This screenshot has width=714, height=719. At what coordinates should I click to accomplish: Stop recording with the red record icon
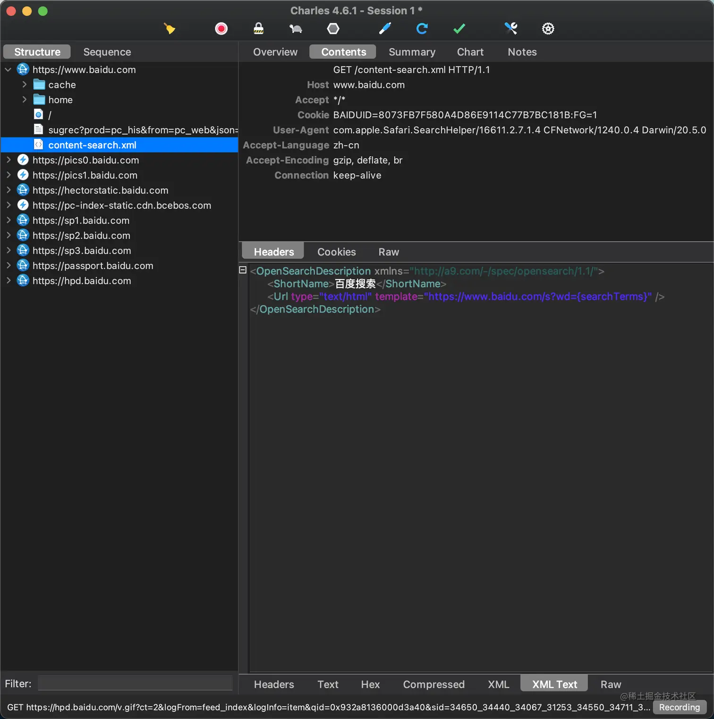point(221,29)
